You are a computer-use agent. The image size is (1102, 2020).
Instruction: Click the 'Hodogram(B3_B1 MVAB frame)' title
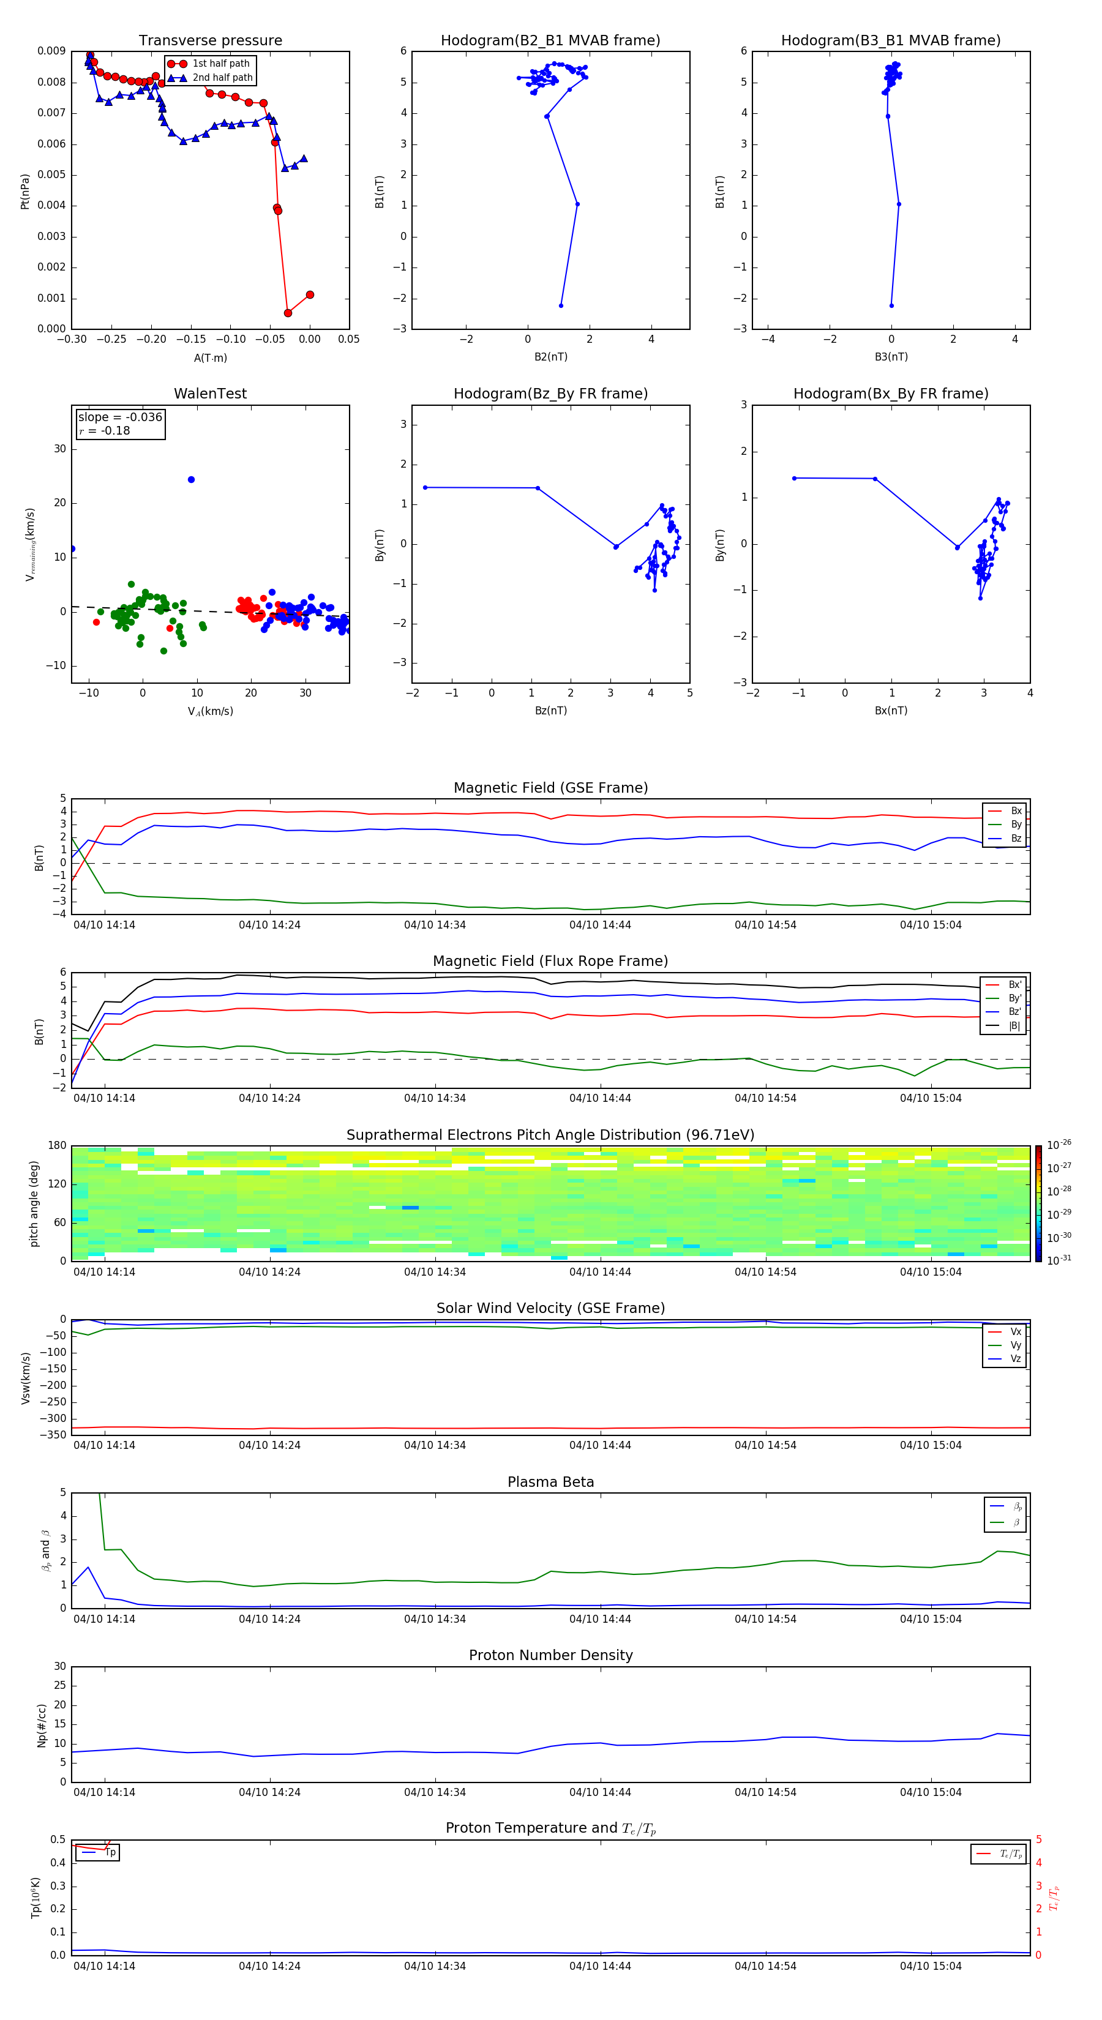pyautogui.click(x=891, y=41)
